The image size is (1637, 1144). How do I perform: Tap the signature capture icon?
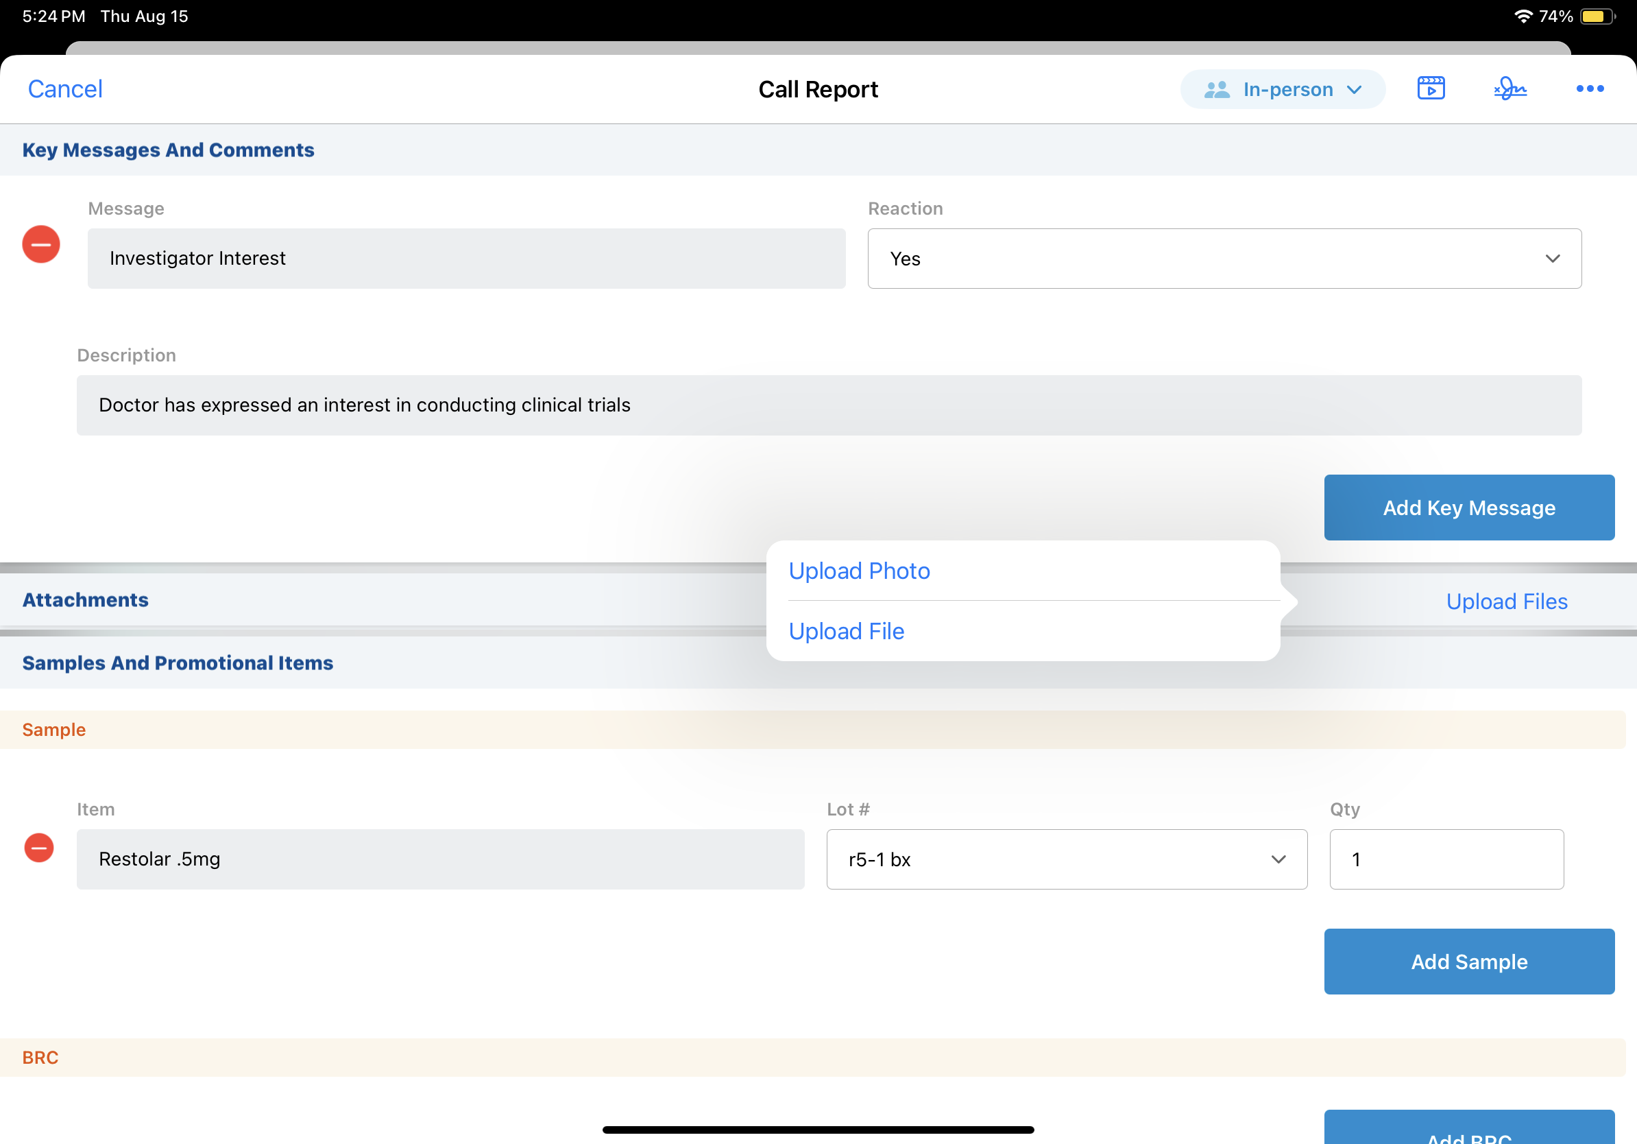1510,88
